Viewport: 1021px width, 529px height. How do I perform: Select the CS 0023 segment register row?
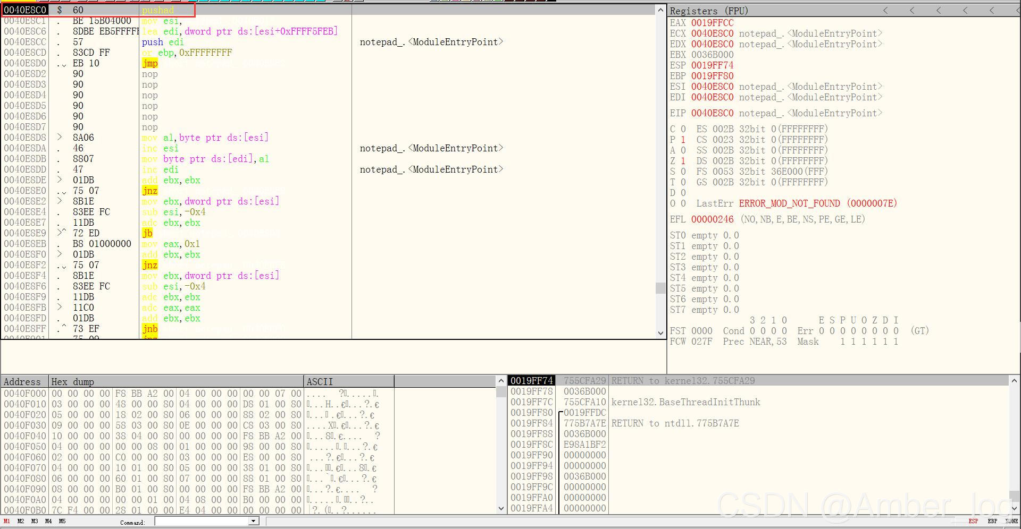point(762,140)
